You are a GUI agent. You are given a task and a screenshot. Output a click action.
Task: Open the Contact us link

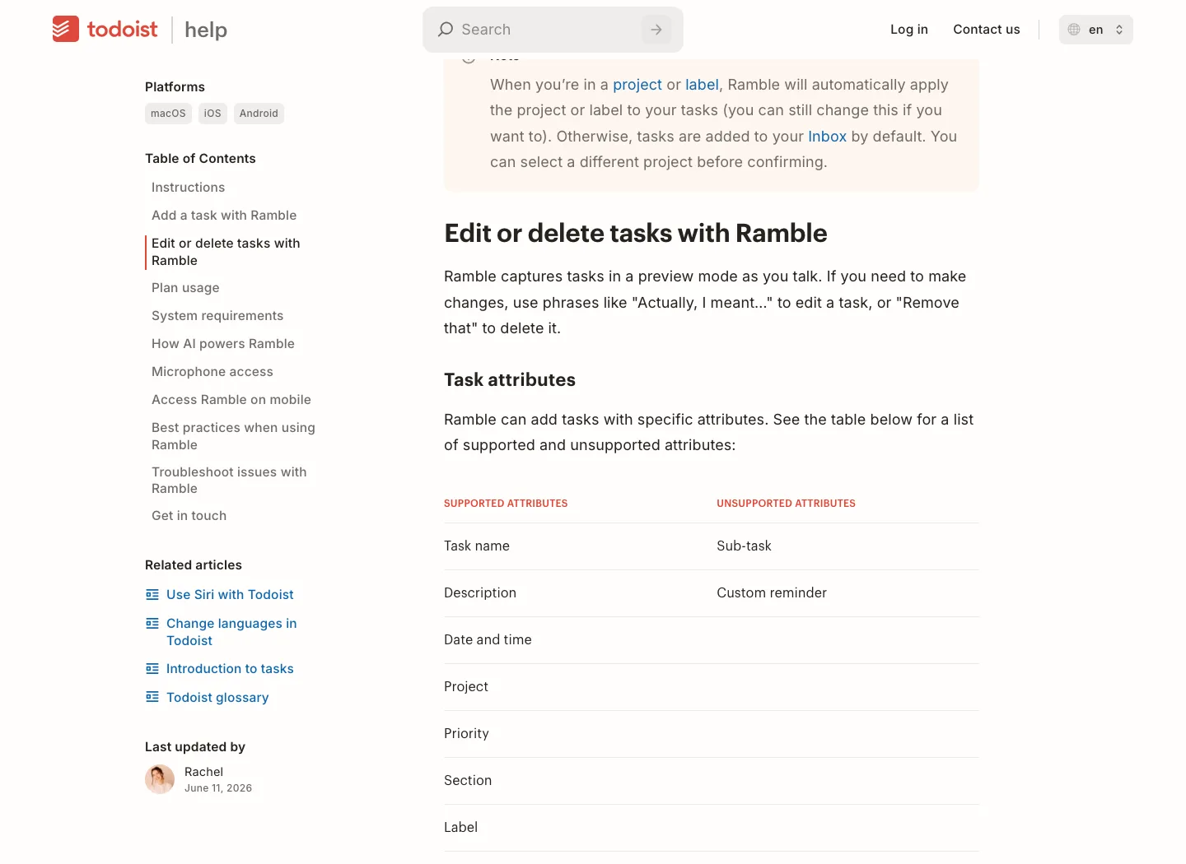(x=987, y=30)
